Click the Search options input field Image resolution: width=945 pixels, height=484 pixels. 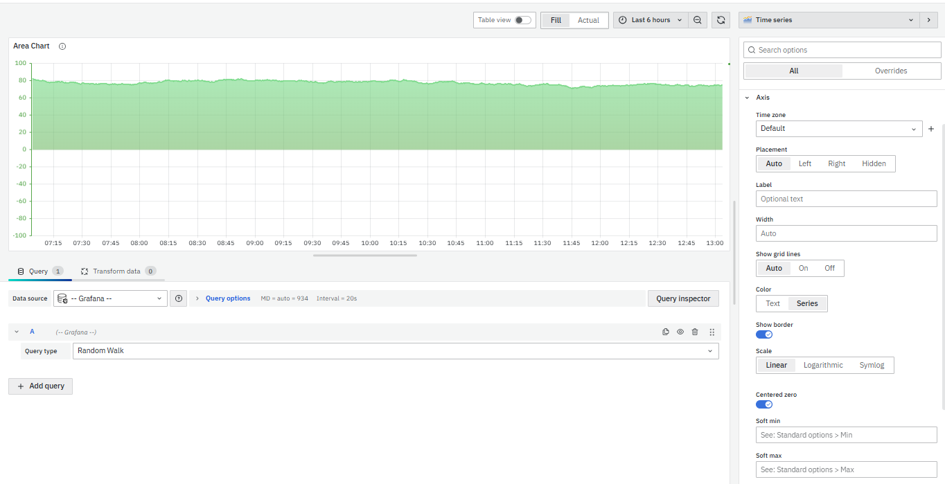pos(842,50)
